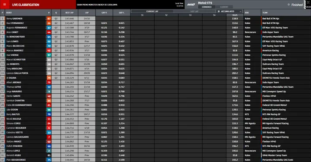This screenshot has width=311, height=162.
Task: Click number badge 25 of Raul Fernandez
Action: 49,23
